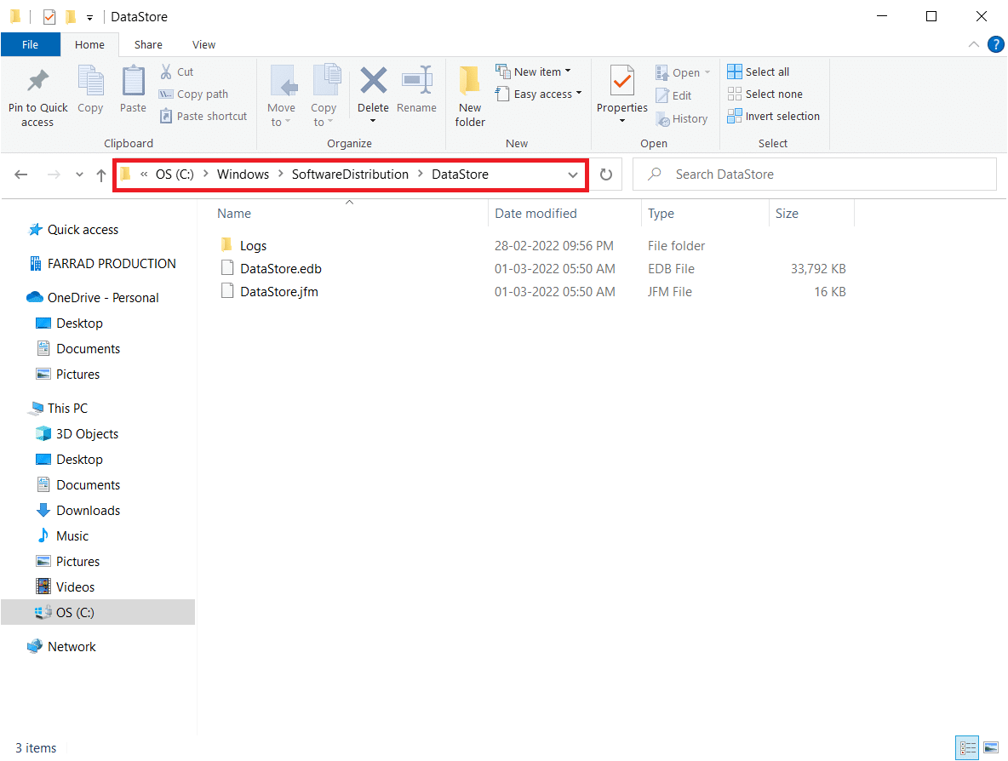The image size is (1008, 761).
Task: Click the Paste clipboard icon
Action: (x=133, y=81)
